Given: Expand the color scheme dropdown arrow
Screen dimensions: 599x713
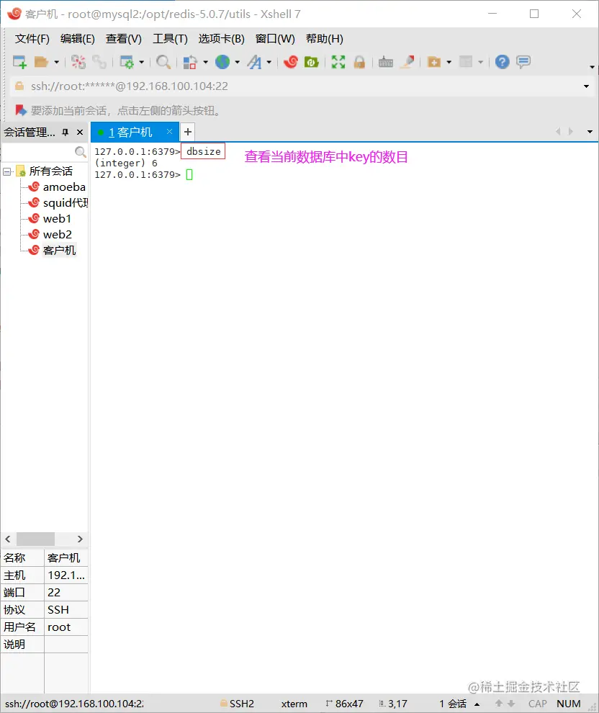Looking at the screenshot, I should click(205, 62).
